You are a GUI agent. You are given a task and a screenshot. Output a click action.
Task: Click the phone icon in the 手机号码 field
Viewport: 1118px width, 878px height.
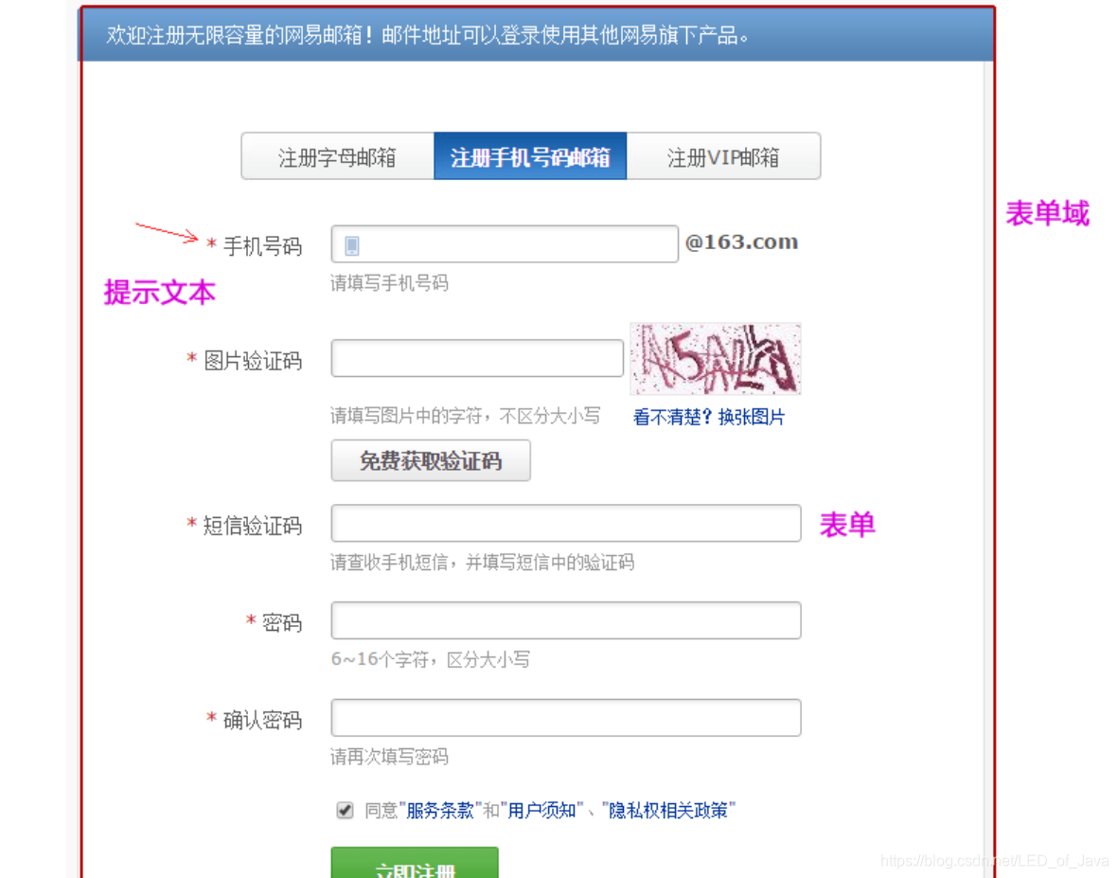coord(351,245)
